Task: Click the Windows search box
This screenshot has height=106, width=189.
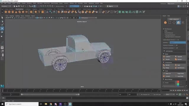Action: 22,104
